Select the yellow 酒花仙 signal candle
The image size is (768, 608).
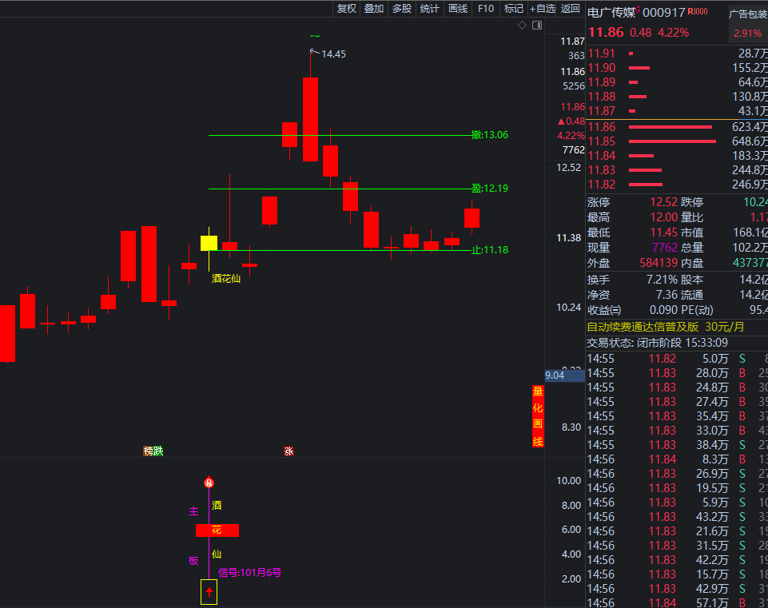click(x=209, y=243)
